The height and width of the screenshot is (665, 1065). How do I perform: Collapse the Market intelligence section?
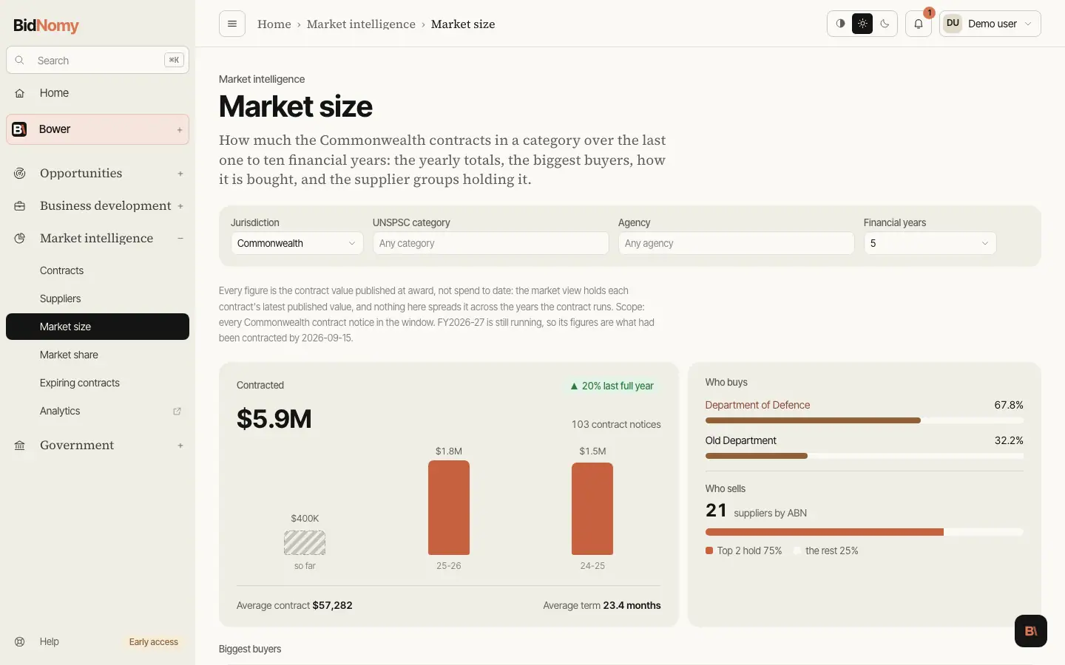pos(180,239)
